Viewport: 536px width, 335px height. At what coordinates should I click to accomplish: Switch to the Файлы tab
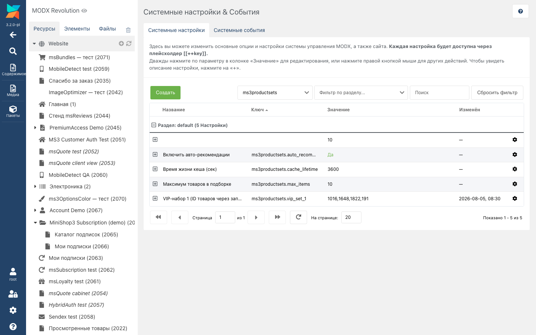tap(108, 29)
